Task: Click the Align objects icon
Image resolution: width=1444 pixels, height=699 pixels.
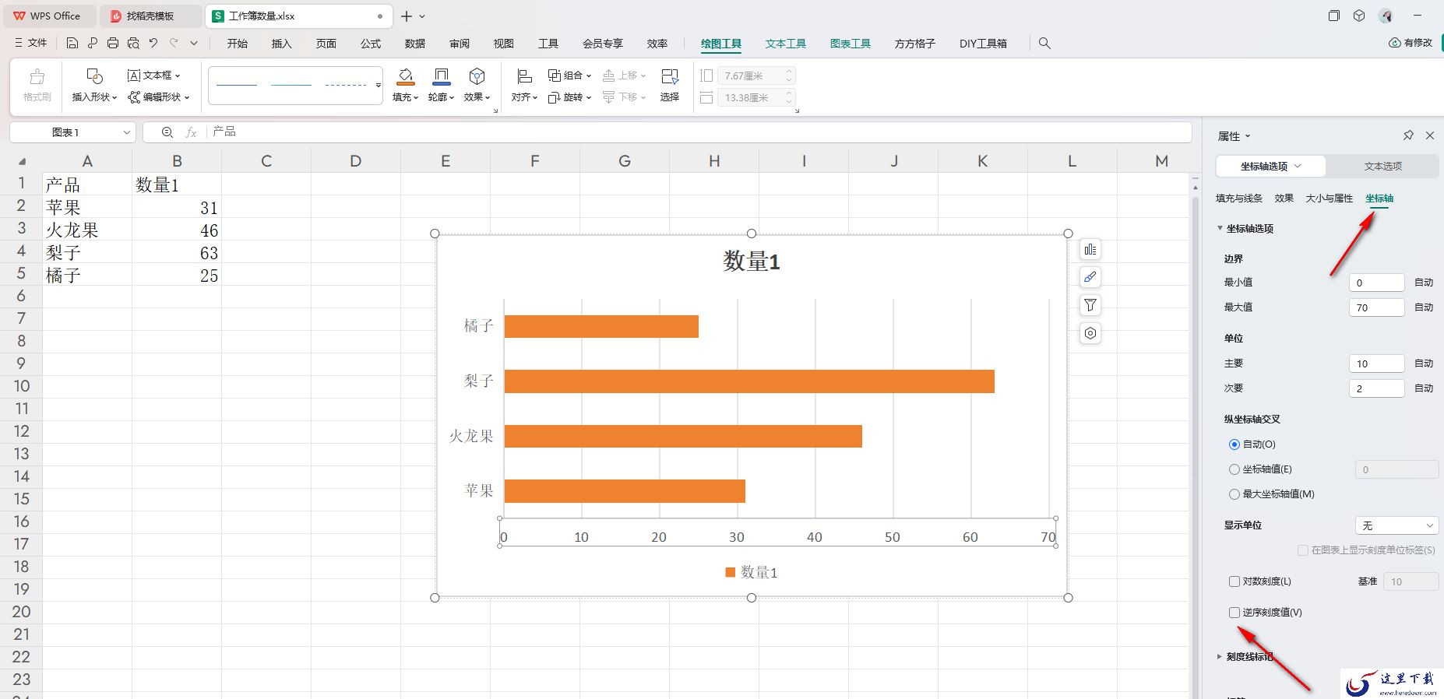Action: point(524,76)
